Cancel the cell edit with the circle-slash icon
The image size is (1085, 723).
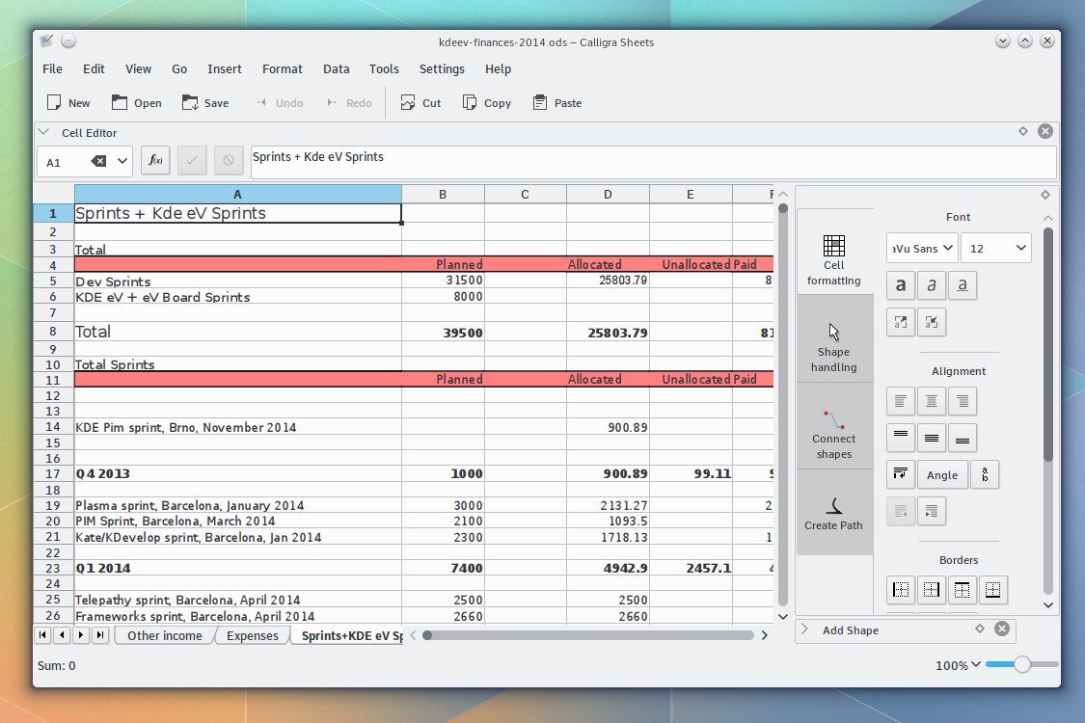229,161
